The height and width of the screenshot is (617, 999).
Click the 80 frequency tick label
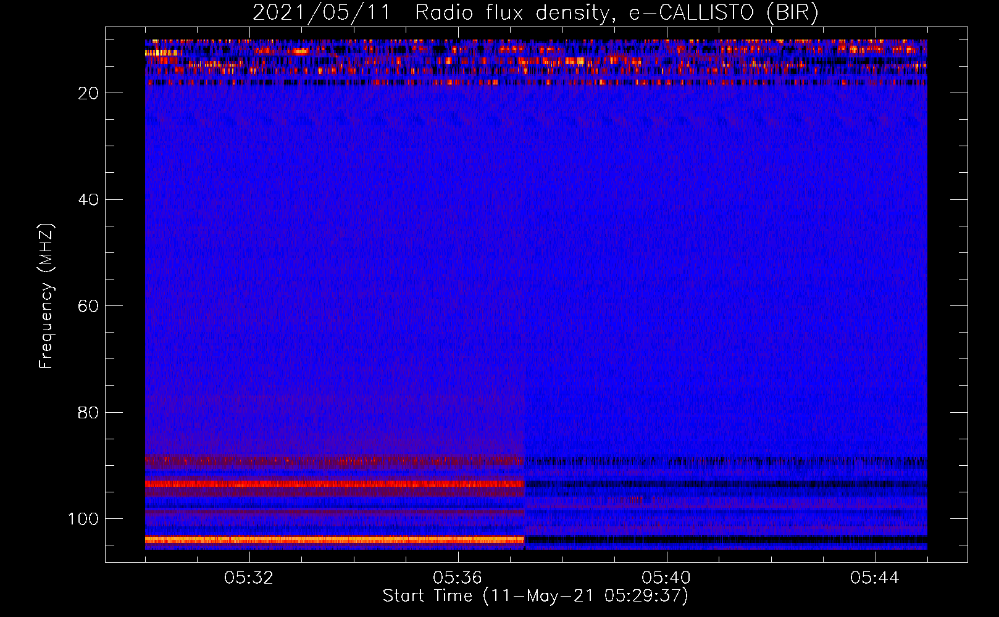click(x=89, y=413)
